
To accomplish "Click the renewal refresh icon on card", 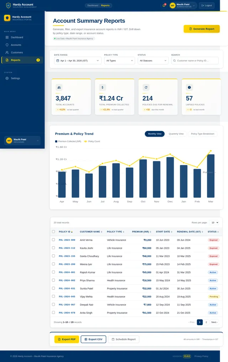I will pos(146,87).
